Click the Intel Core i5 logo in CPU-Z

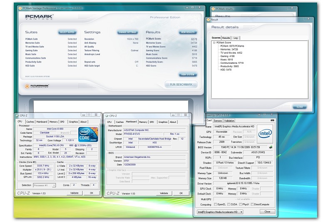point(88,134)
